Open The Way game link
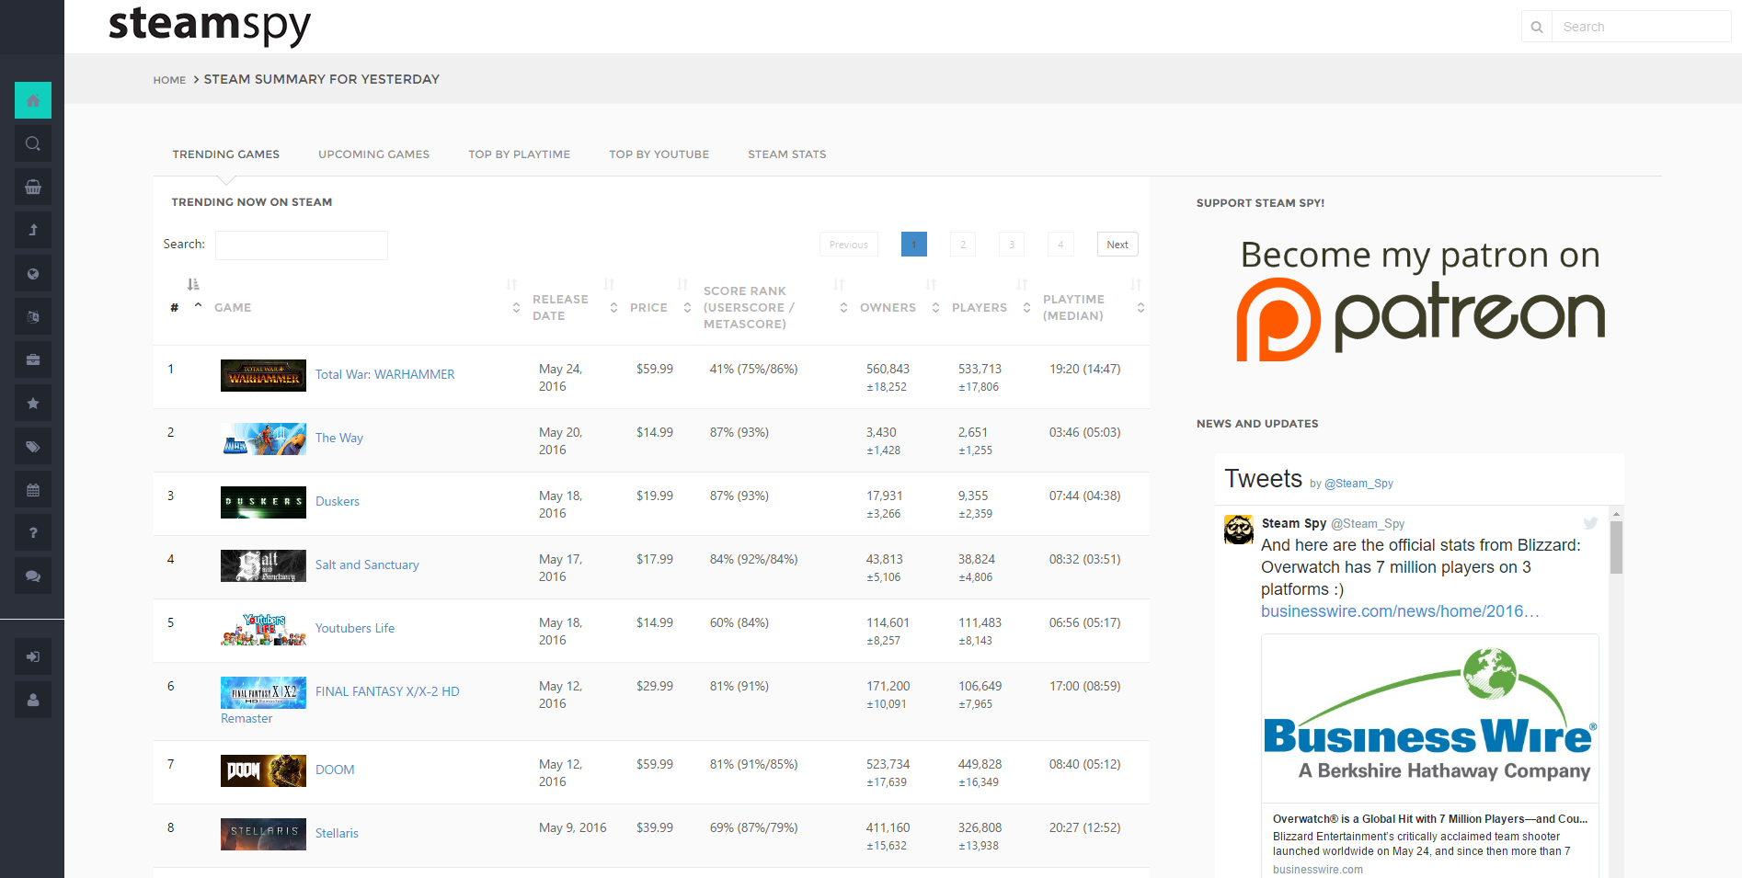The image size is (1742, 878). (x=339, y=438)
